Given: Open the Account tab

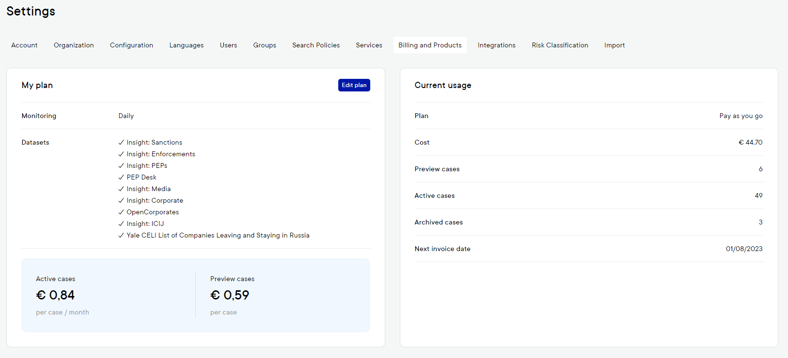Looking at the screenshot, I should click(x=24, y=45).
